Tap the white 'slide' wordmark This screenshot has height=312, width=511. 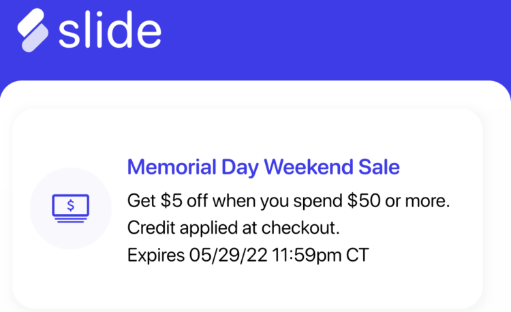coord(110,30)
